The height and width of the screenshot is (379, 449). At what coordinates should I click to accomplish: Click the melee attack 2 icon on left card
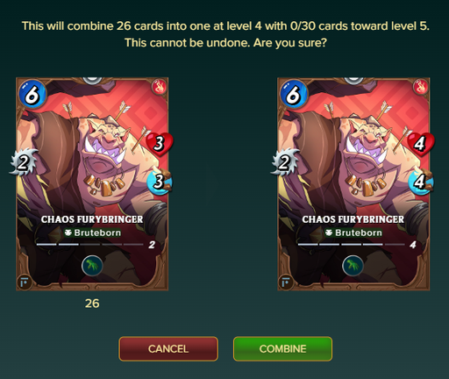(x=24, y=162)
